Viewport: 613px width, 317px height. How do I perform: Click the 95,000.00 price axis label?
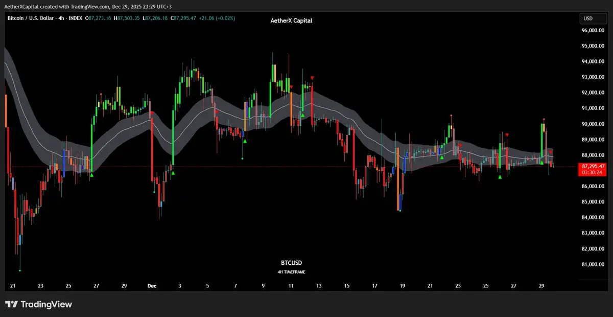[593, 46]
